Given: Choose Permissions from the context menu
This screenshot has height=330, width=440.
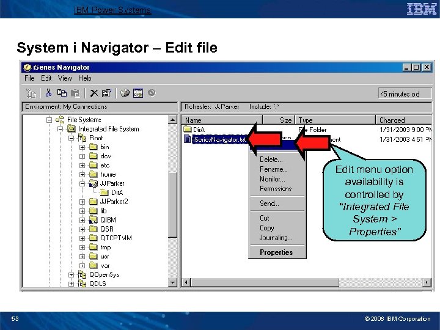Looking at the screenshot, I should 276,189.
